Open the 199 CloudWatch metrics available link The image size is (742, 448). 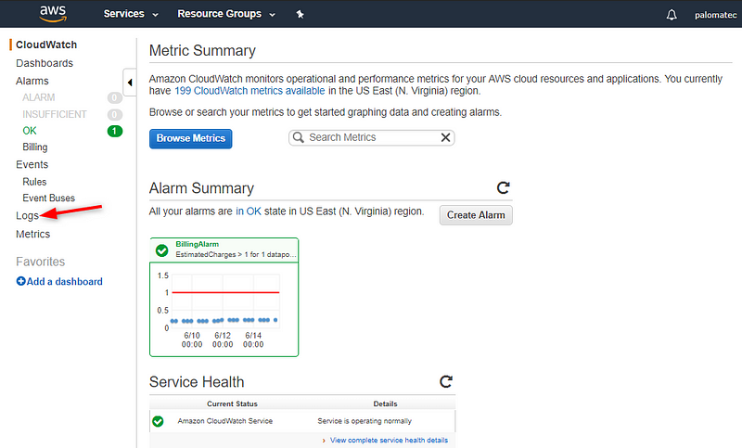tap(249, 91)
